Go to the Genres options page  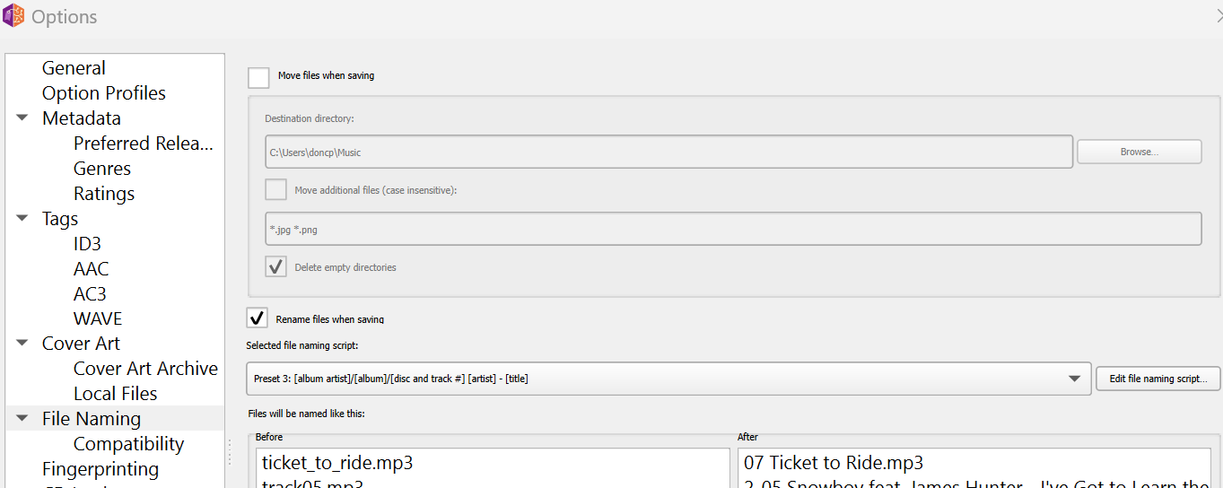(x=102, y=169)
